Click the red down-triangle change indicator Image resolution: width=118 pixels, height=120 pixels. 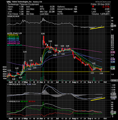tap(93, 7)
